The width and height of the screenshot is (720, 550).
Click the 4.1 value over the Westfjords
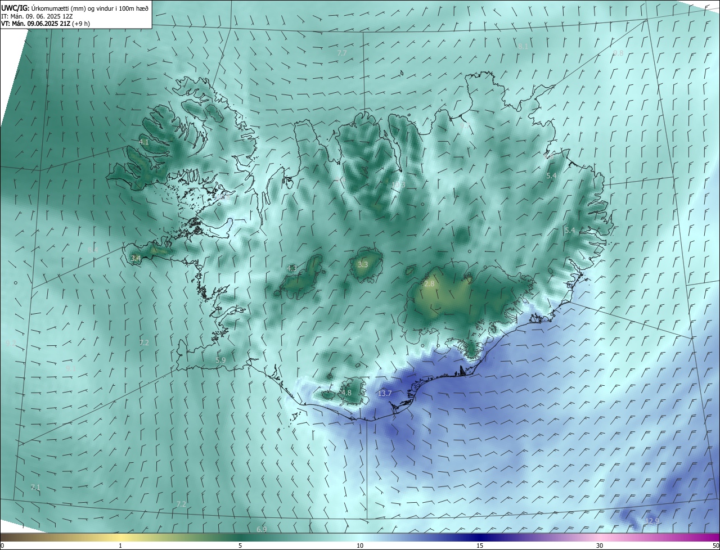(144, 142)
